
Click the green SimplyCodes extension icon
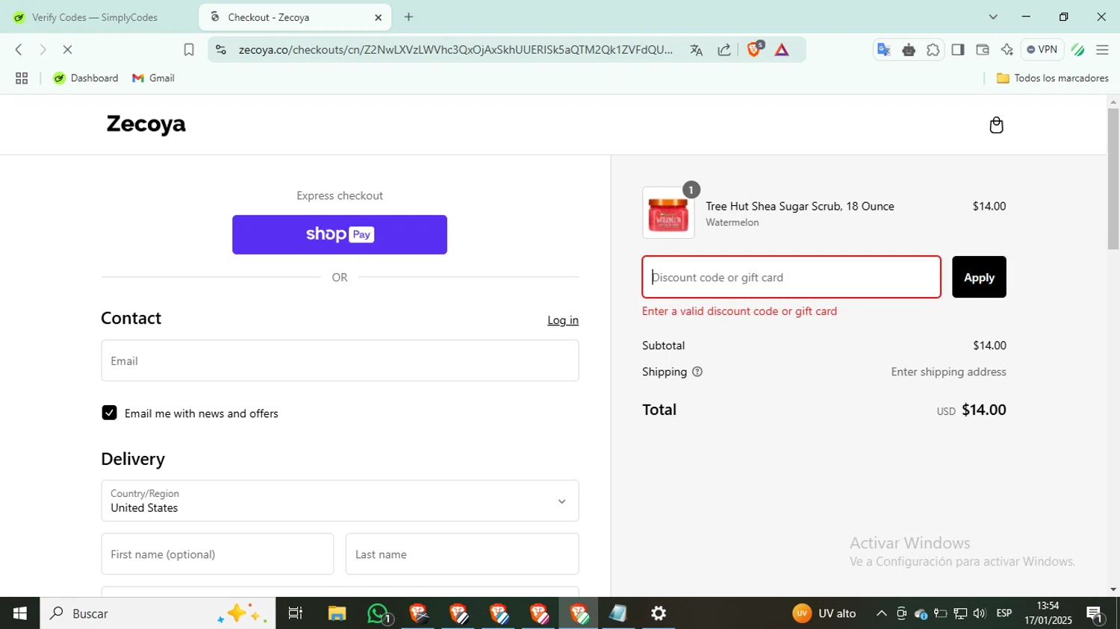point(1077,50)
